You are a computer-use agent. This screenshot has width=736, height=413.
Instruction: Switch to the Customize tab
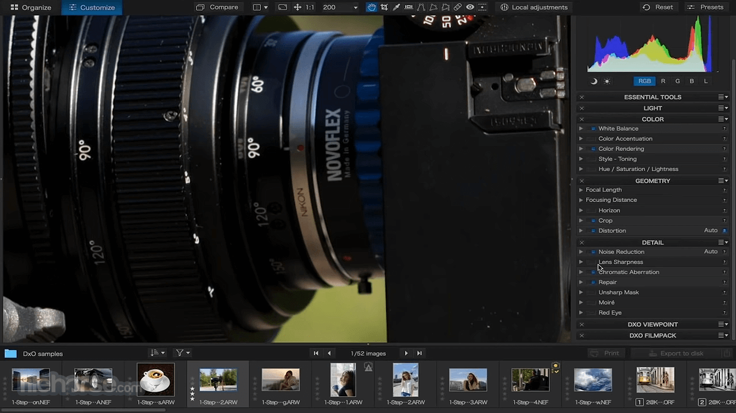[91, 7]
